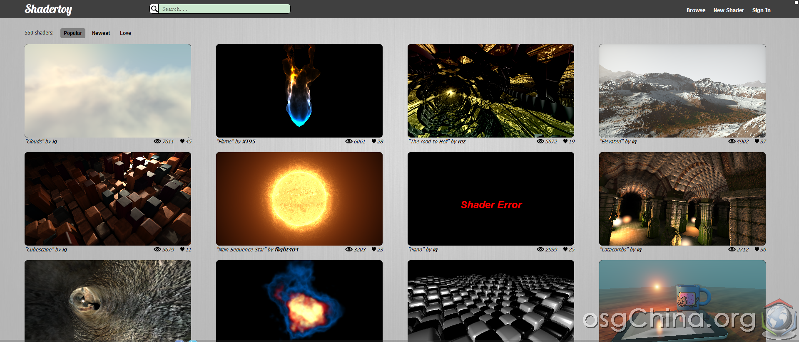Open the furry tunnel shader thumbnail
Viewport: 799px width, 342px height.
108,301
